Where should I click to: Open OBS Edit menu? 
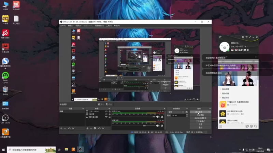tap(70, 26)
